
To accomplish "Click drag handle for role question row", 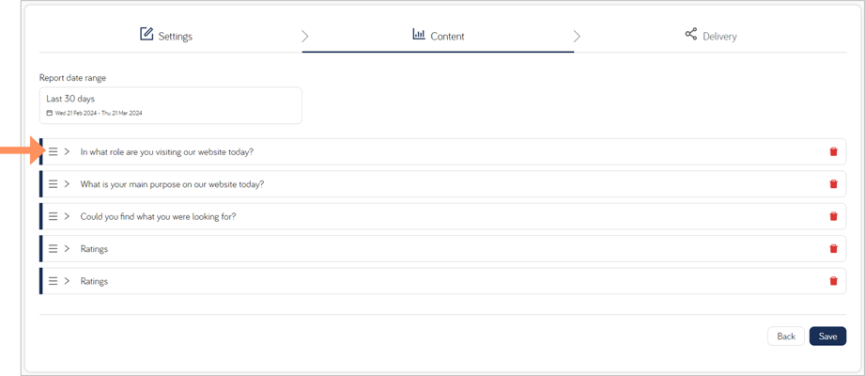I will pos(53,152).
